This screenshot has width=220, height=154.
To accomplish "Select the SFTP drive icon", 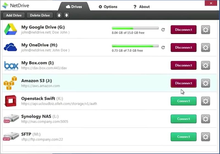I will point(11,136).
